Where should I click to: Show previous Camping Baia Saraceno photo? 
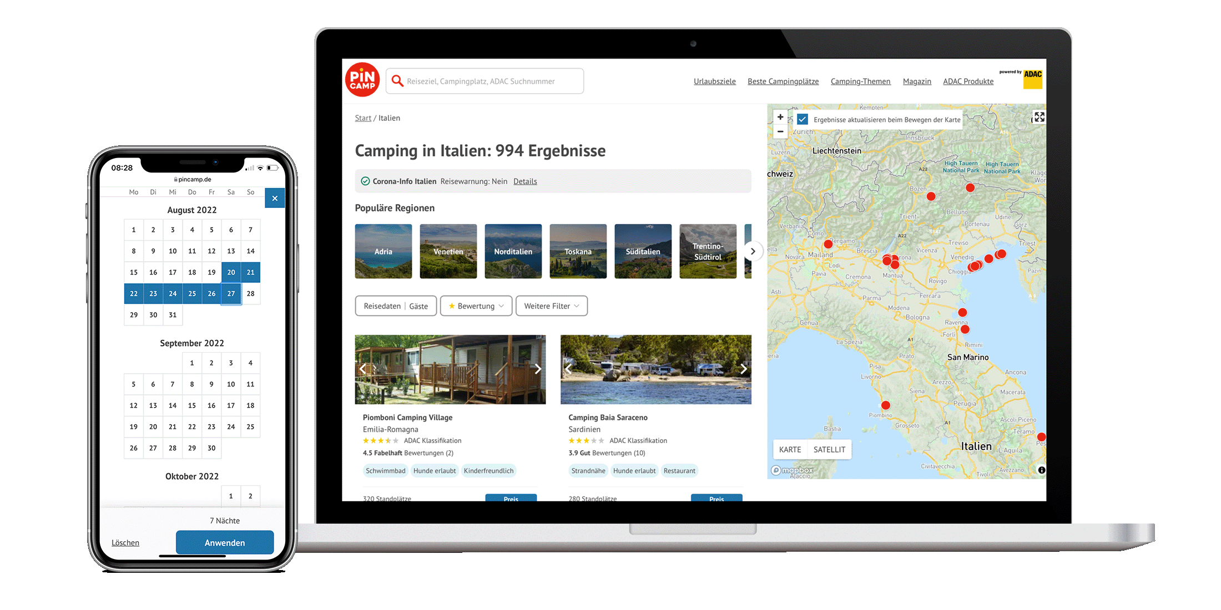pyautogui.click(x=568, y=369)
